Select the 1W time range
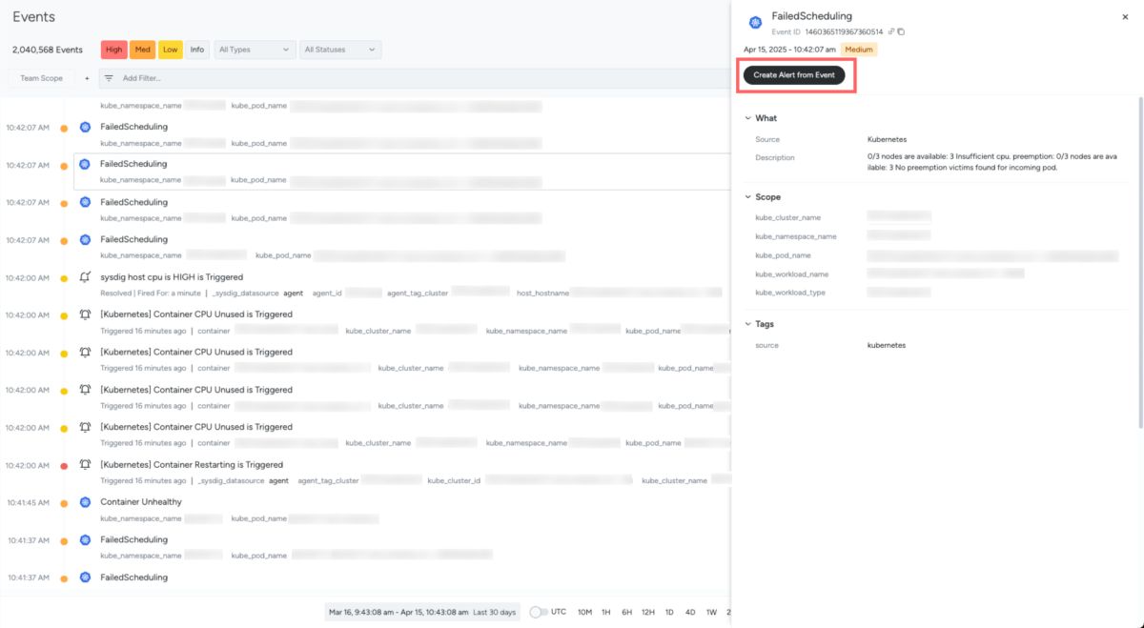 point(711,612)
